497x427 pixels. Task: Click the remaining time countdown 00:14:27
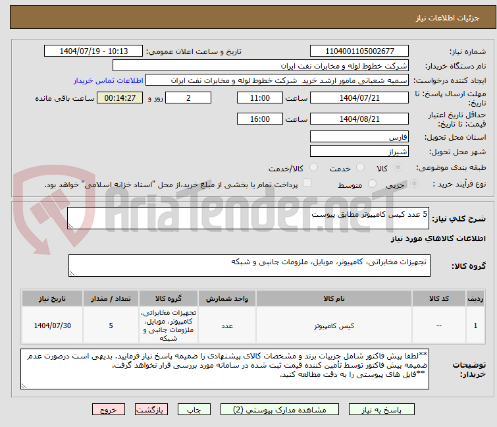coord(120,98)
